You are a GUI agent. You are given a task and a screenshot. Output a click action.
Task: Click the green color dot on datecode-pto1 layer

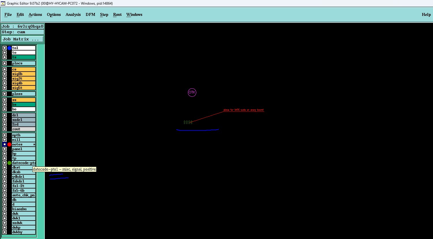coord(9,163)
